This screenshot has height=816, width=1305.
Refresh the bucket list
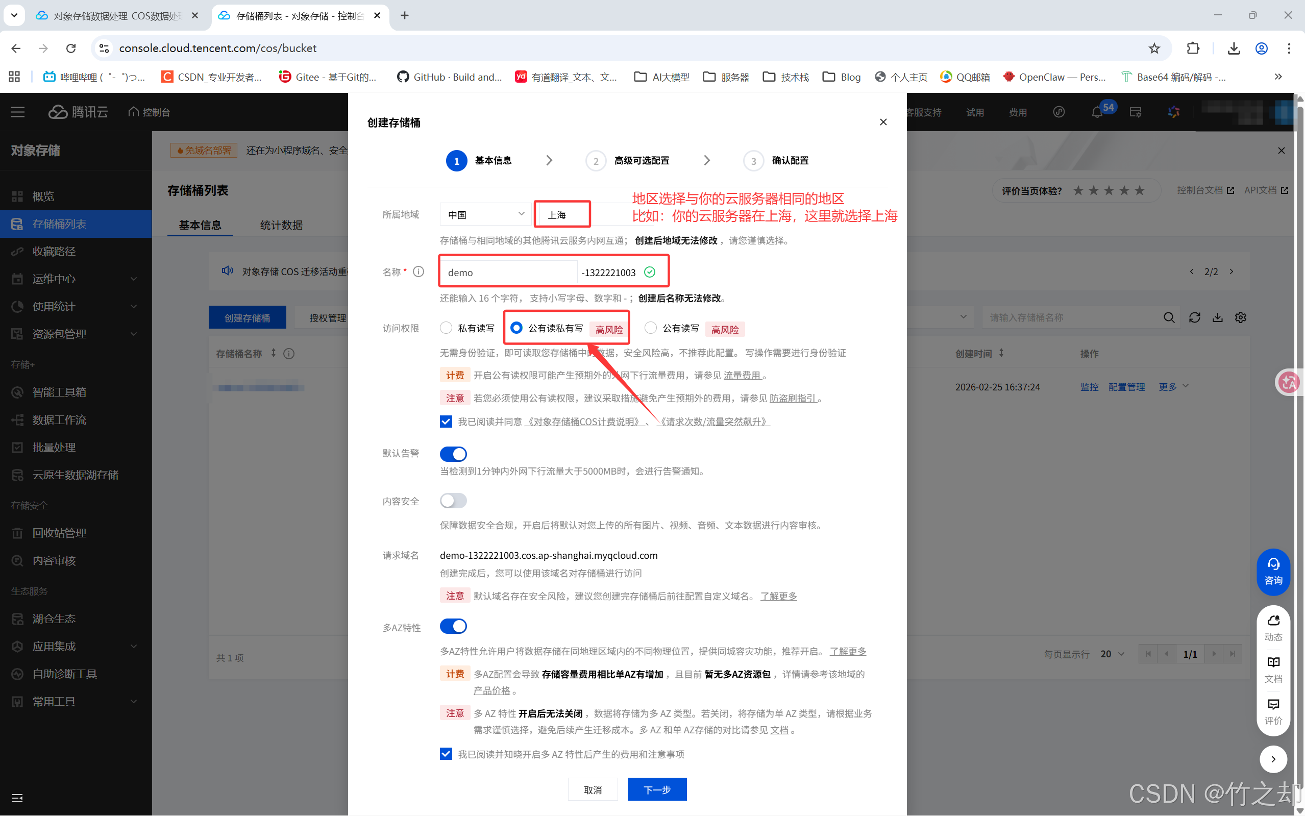[x=1194, y=317]
